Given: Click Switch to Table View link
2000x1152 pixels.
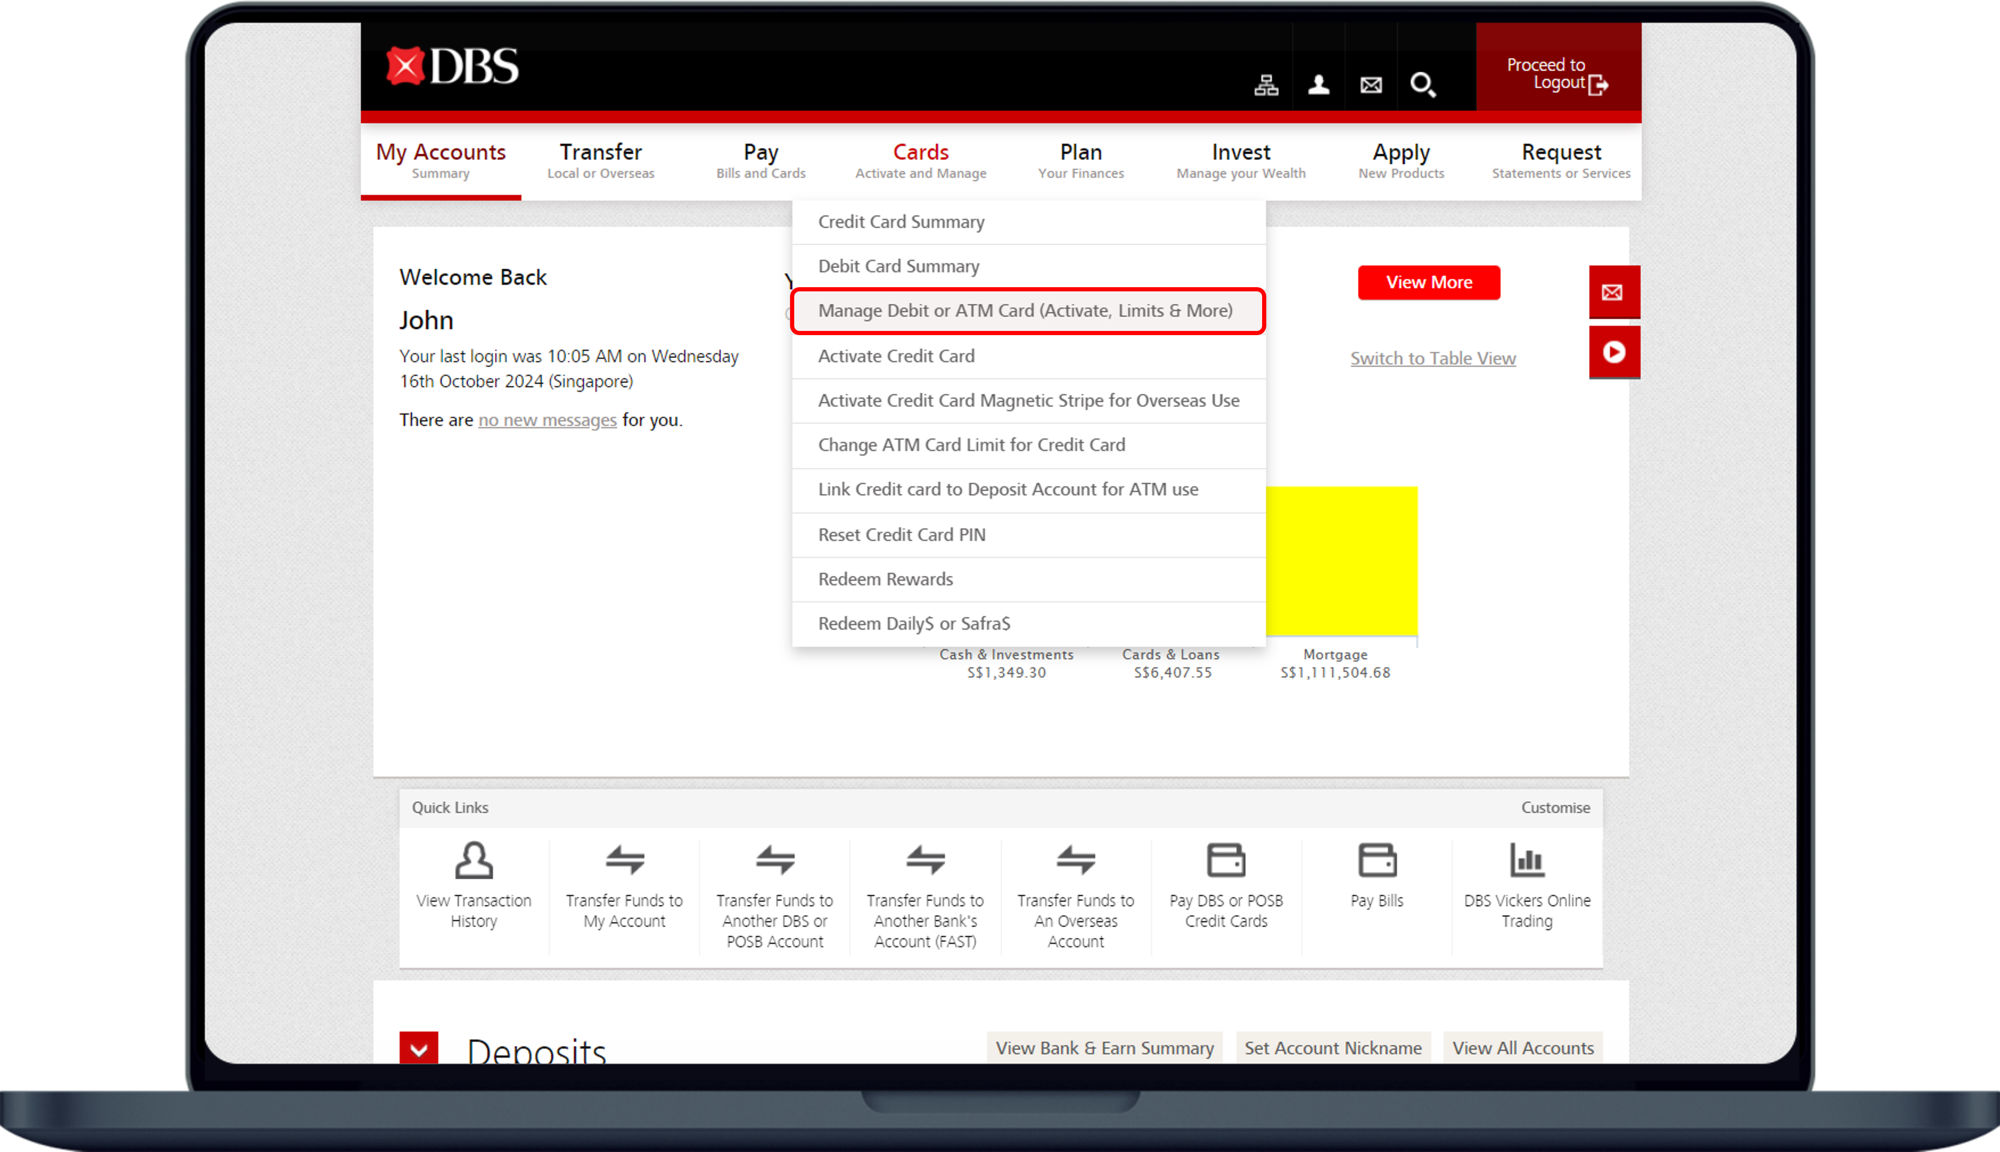Looking at the screenshot, I should (1432, 358).
